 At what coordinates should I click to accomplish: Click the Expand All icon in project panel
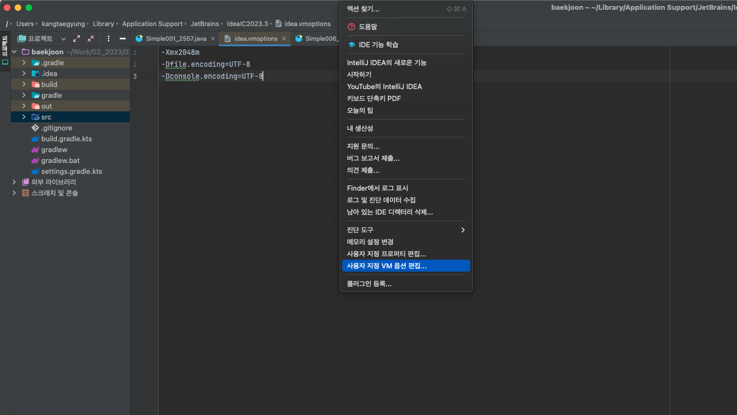coord(77,39)
